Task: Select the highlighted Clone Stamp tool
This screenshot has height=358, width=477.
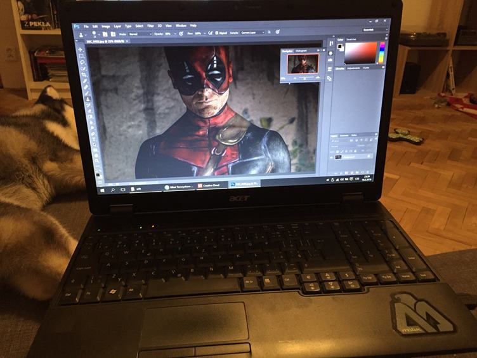Action: click(88, 99)
